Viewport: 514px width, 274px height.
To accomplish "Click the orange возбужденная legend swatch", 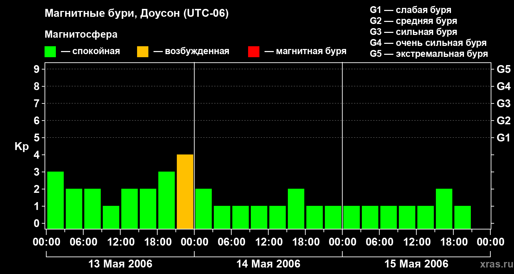I will click(143, 52).
